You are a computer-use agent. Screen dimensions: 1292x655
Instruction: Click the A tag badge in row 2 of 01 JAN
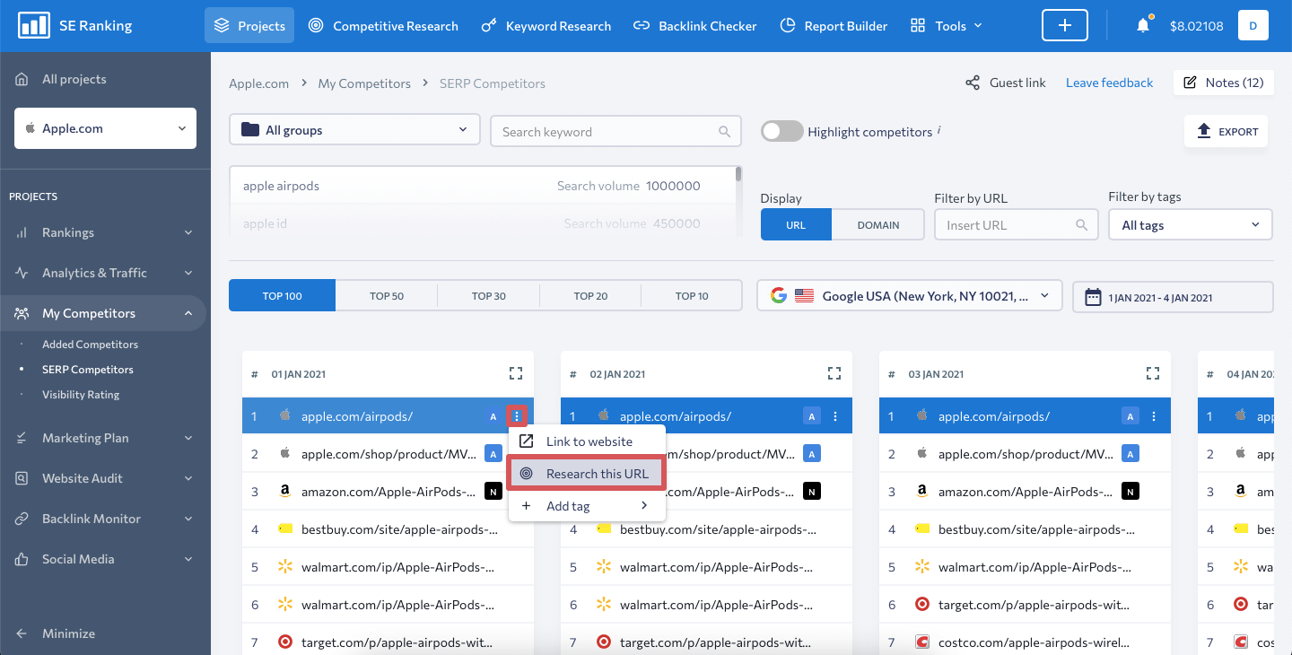493,454
